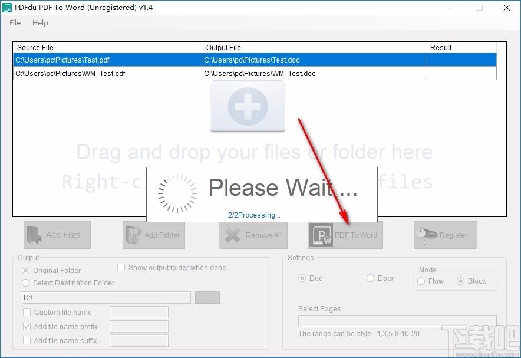Select the Docx output format
Image resolution: width=521 pixels, height=358 pixels.
pos(370,278)
